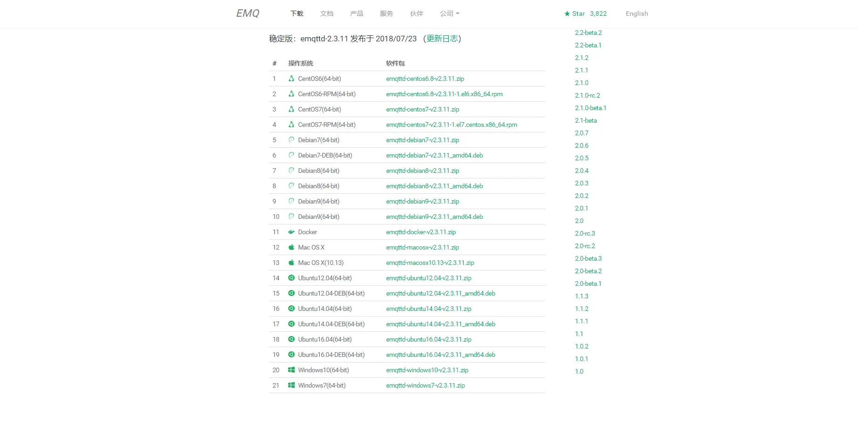Click the Debian7(64-bit) swirl icon
Screen dimensions: 858x435
(291, 140)
